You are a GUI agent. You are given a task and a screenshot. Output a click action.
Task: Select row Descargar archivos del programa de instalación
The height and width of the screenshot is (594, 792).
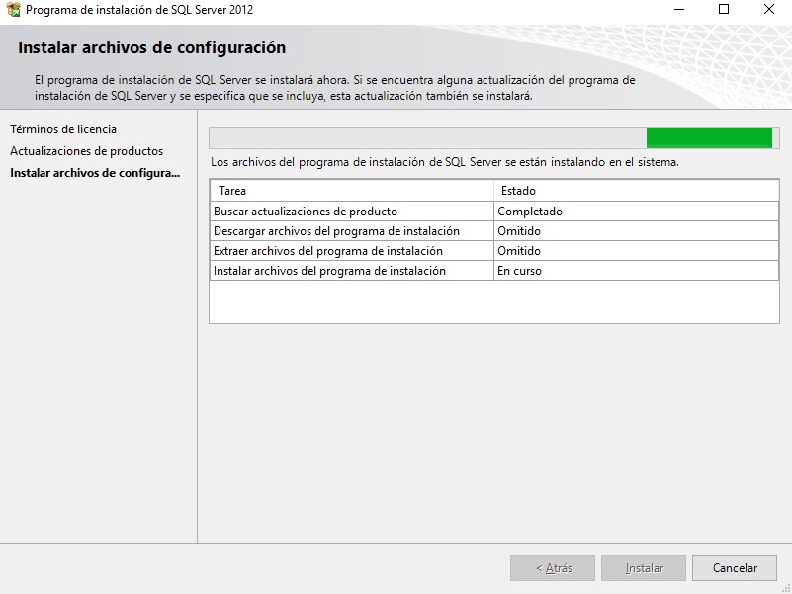pos(494,231)
